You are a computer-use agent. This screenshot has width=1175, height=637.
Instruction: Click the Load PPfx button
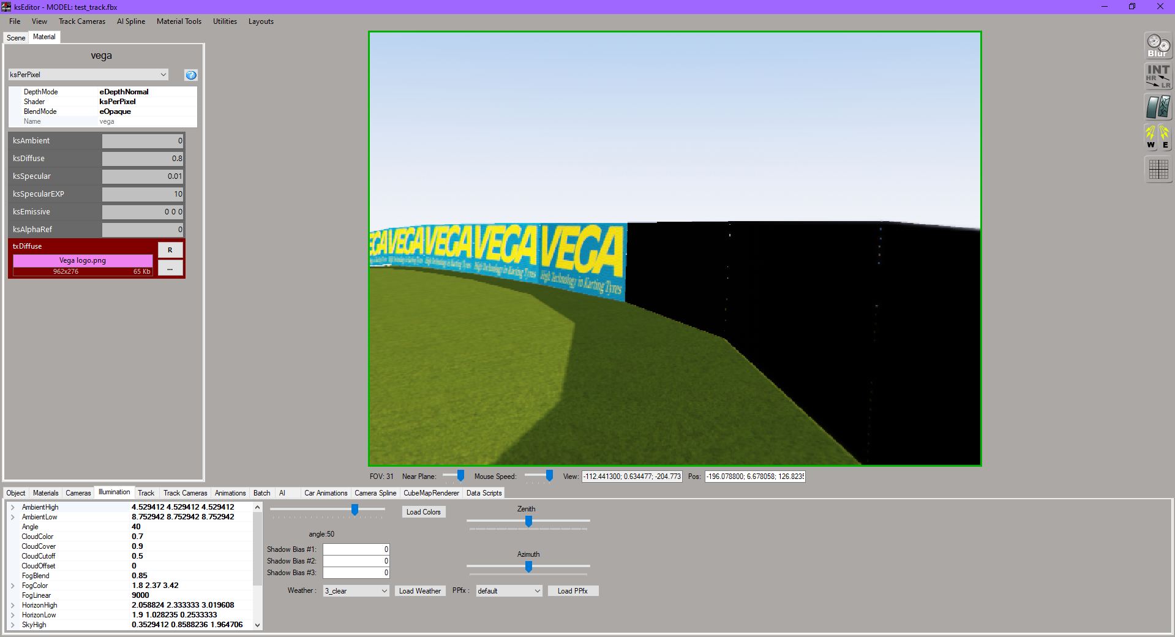572,591
